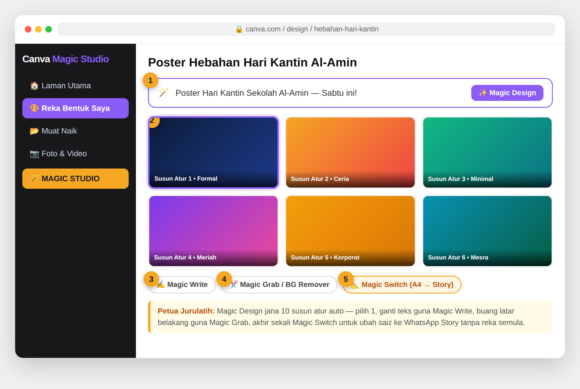
Task: Click the magic wand icon in the prompt box
Action: pyautogui.click(x=163, y=93)
